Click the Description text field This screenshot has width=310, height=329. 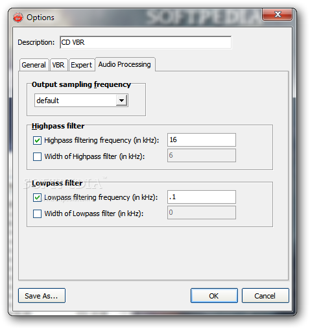[145, 42]
